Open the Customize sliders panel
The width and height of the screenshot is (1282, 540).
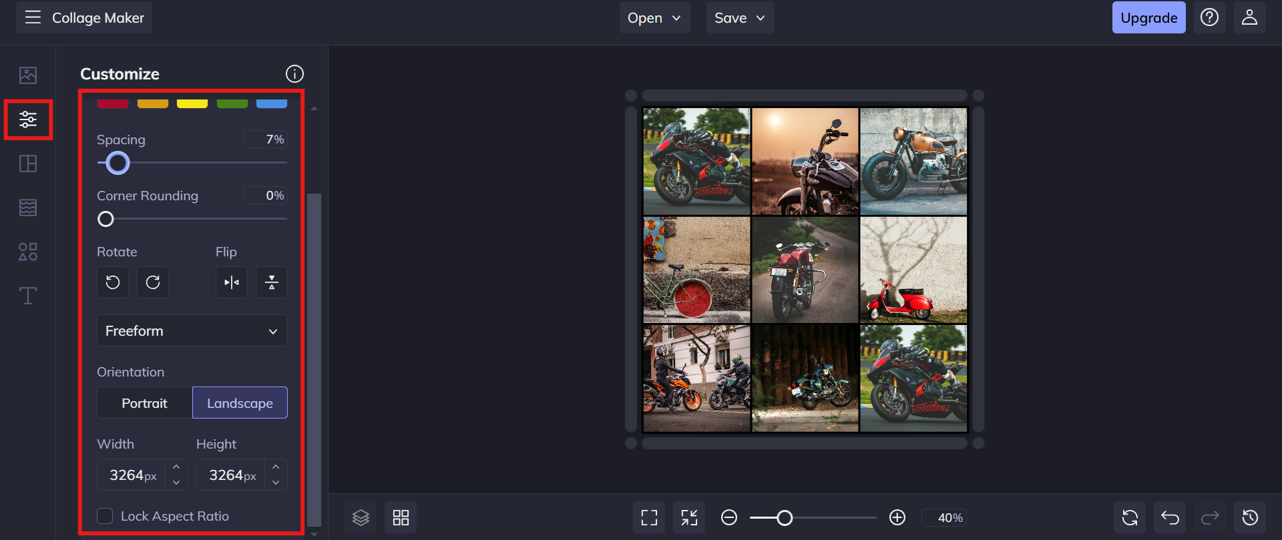28,119
